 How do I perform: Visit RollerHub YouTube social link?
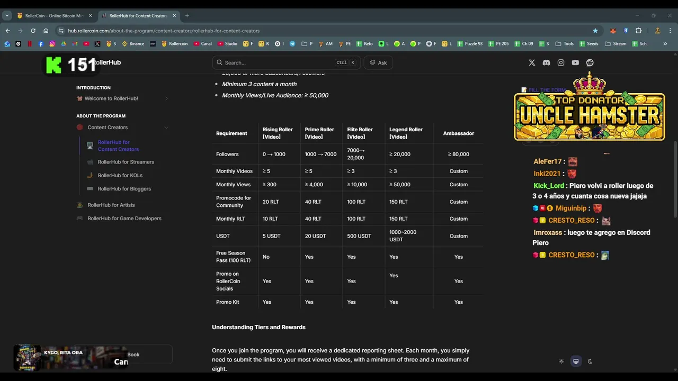pos(575,62)
